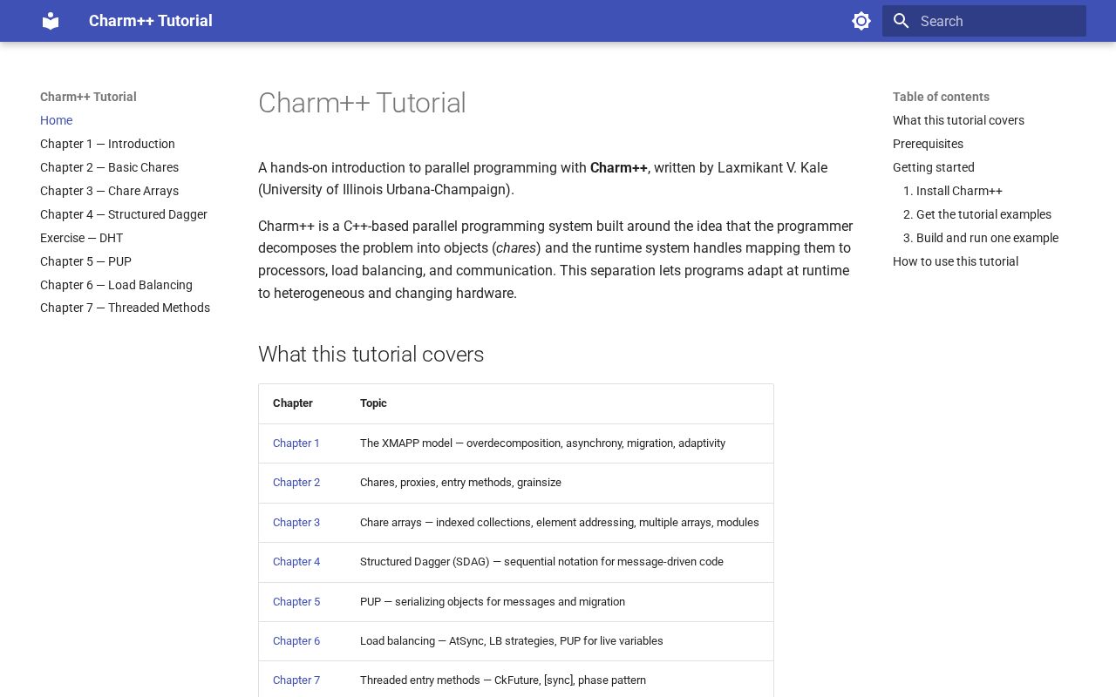Screen dimensions: 1116x697
Task: Focus the Search input field
Action: 984,21
